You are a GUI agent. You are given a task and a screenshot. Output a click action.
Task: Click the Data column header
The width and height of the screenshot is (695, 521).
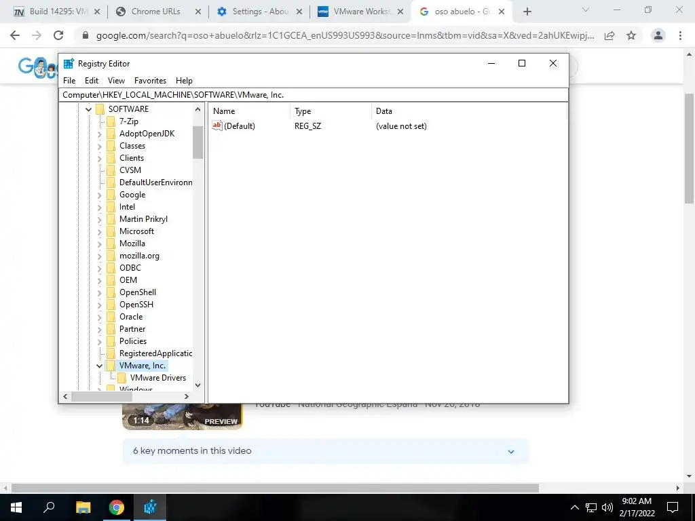469,111
